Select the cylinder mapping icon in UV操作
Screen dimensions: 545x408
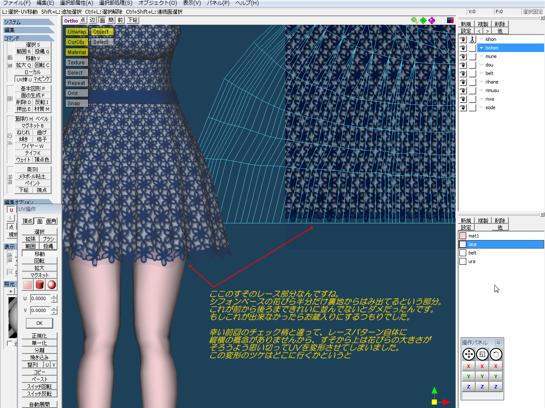[40, 284]
